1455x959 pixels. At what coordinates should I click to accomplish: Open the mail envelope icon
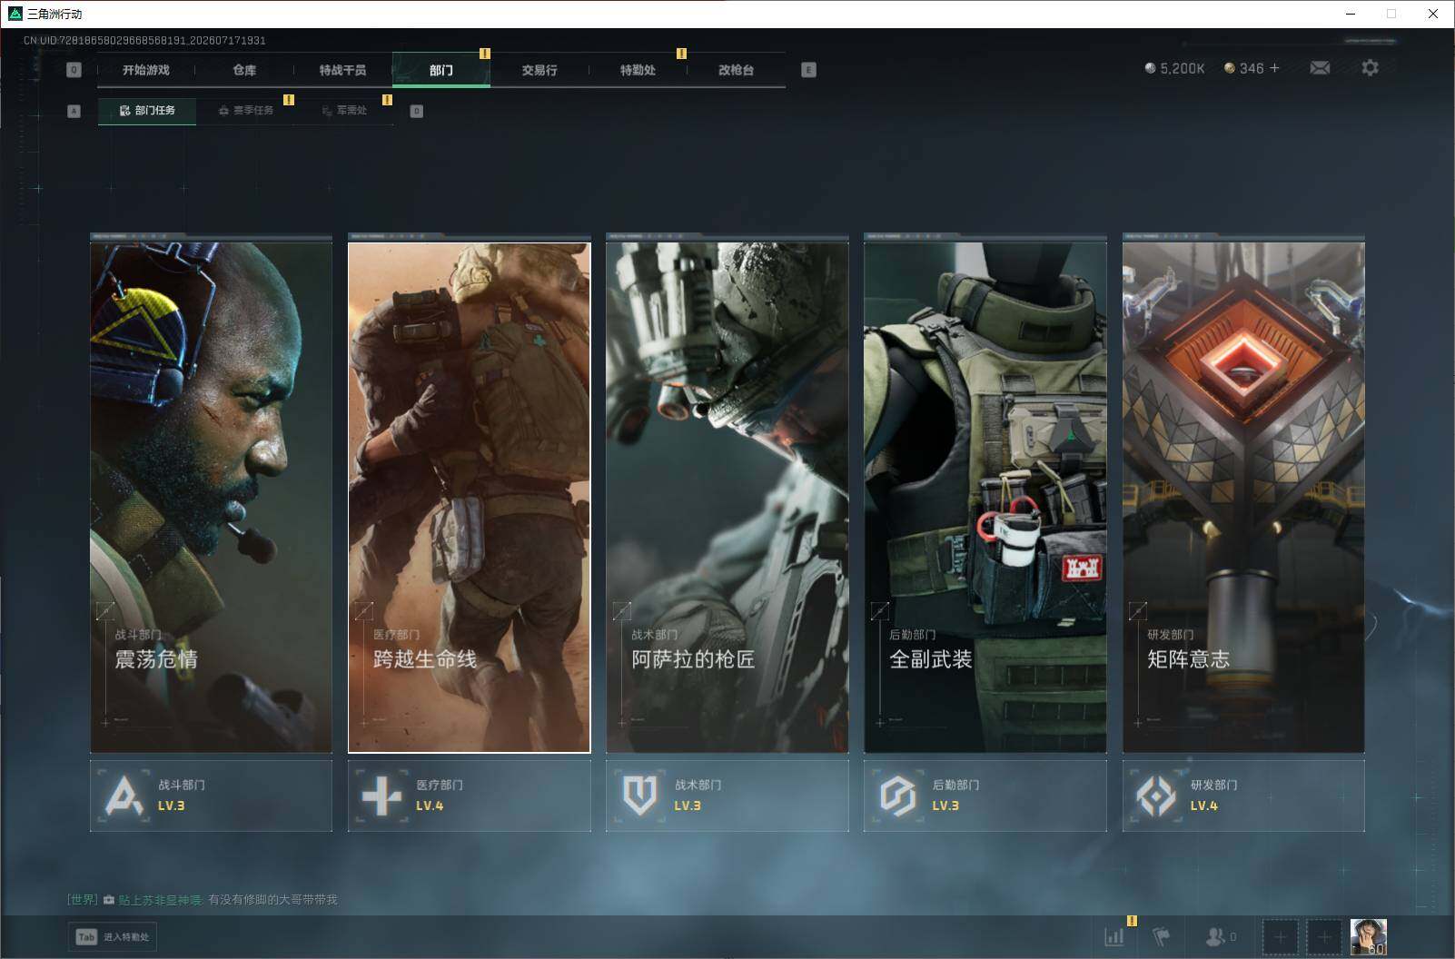point(1320,68)
